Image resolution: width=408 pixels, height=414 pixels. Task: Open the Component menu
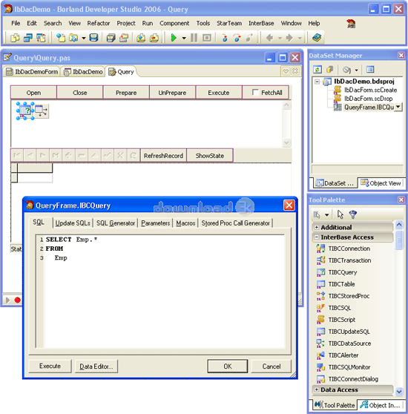pos(174,23)
